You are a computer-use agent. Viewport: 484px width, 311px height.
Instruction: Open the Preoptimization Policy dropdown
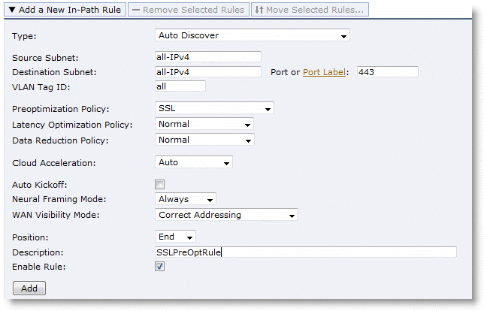click(x=213, y=108)
